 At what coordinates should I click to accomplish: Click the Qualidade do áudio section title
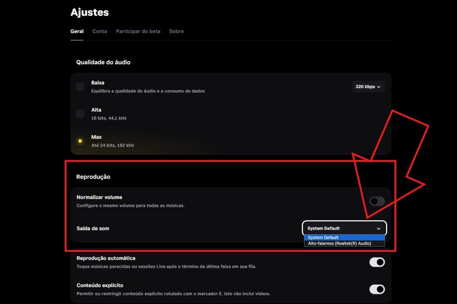[x=103, y=62]
